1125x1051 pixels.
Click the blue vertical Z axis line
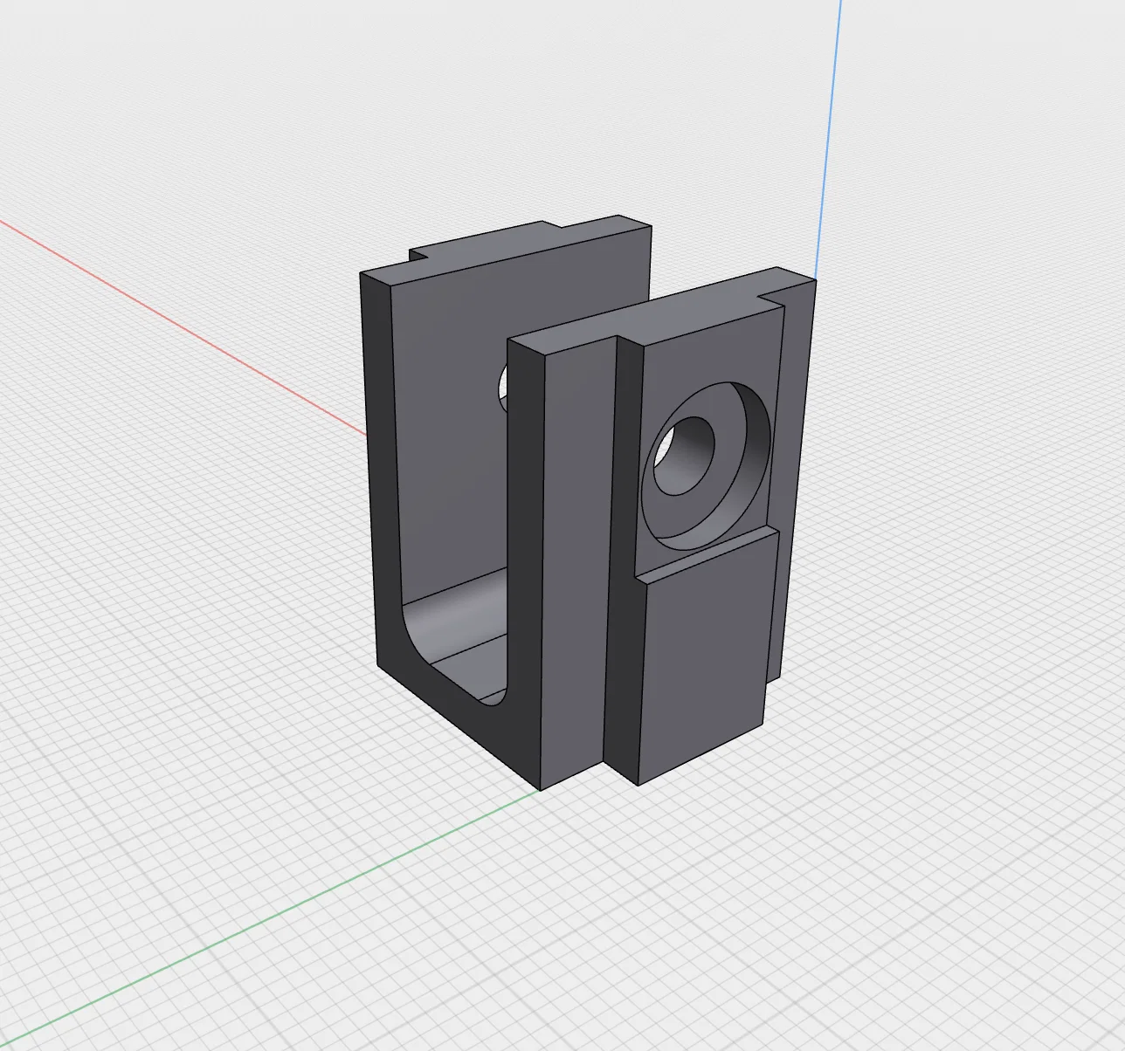point(827,140)
